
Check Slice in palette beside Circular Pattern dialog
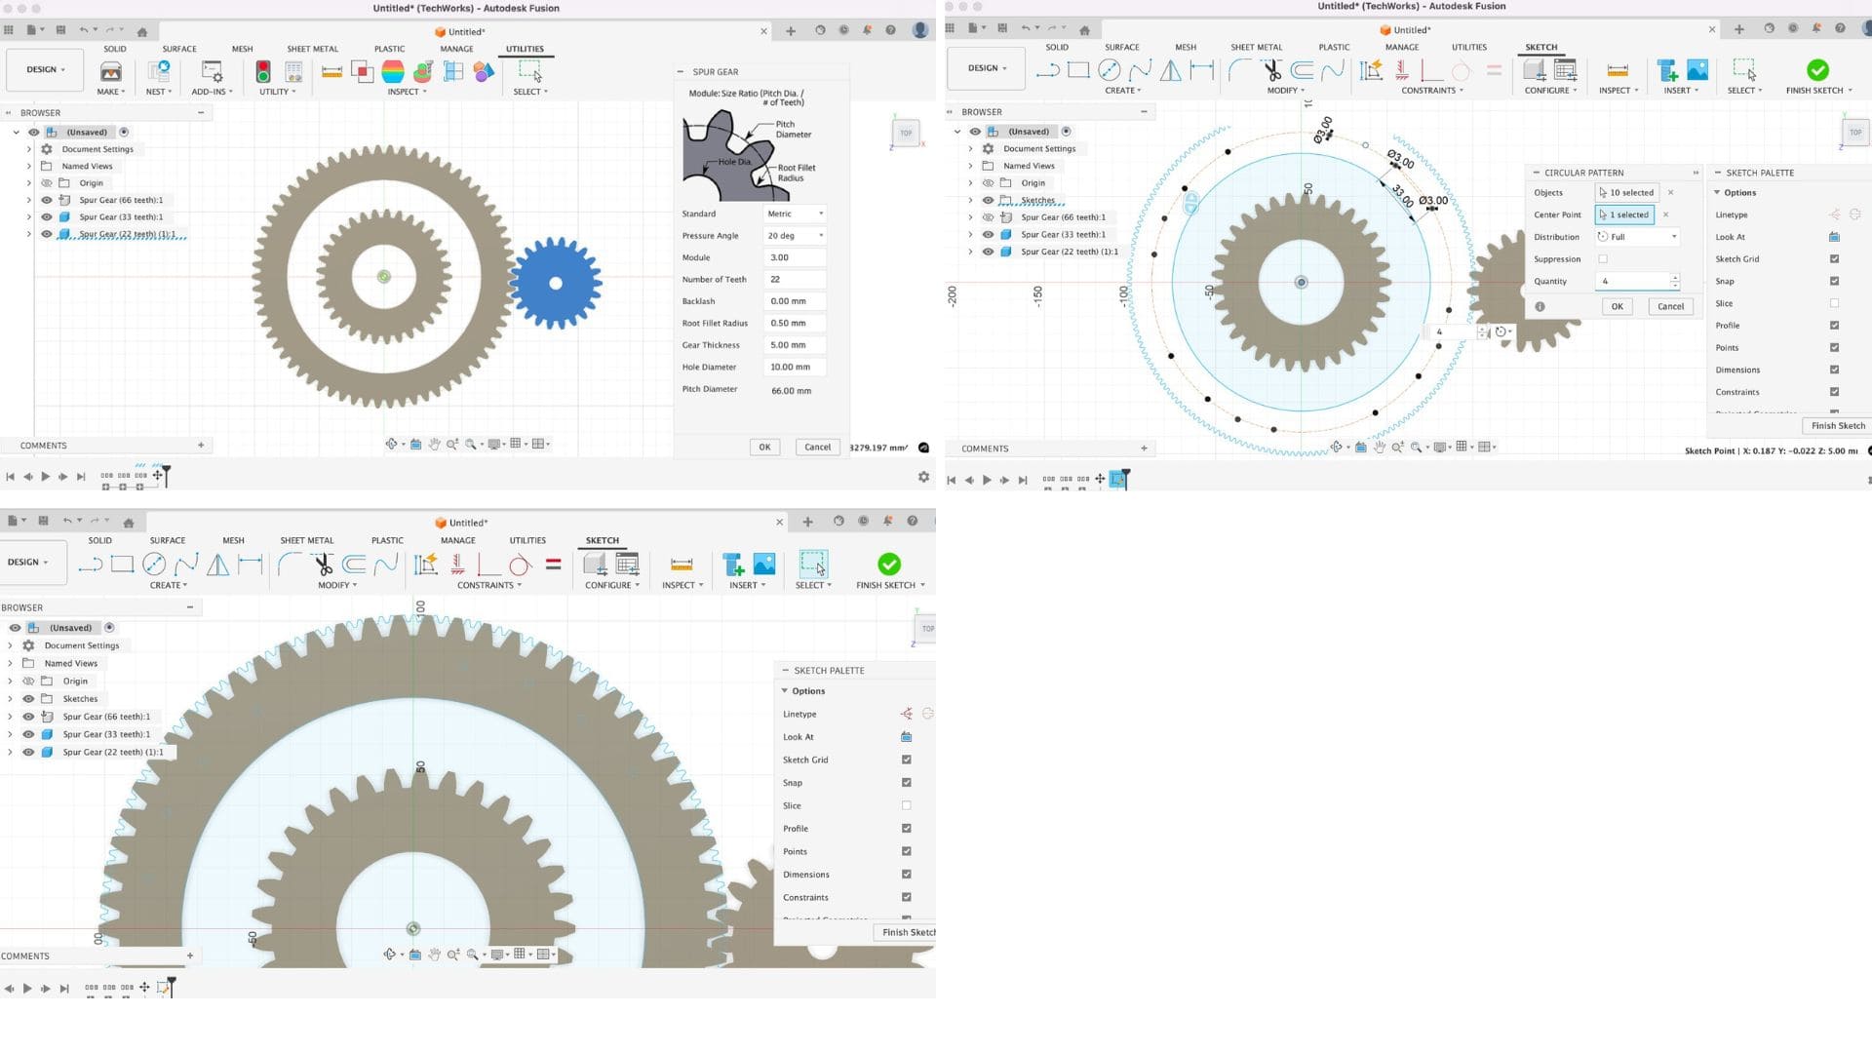click(x=1834, y=303)
